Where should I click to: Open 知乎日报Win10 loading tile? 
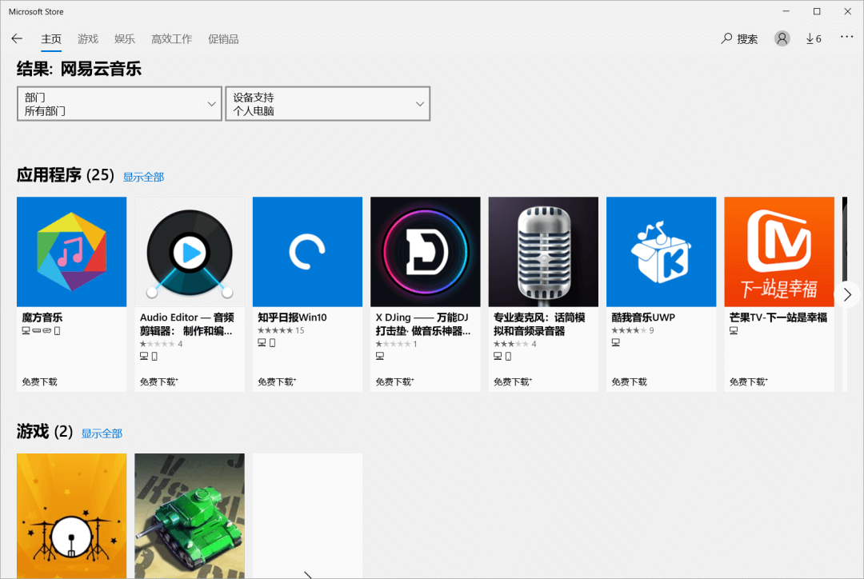(307, 252)
